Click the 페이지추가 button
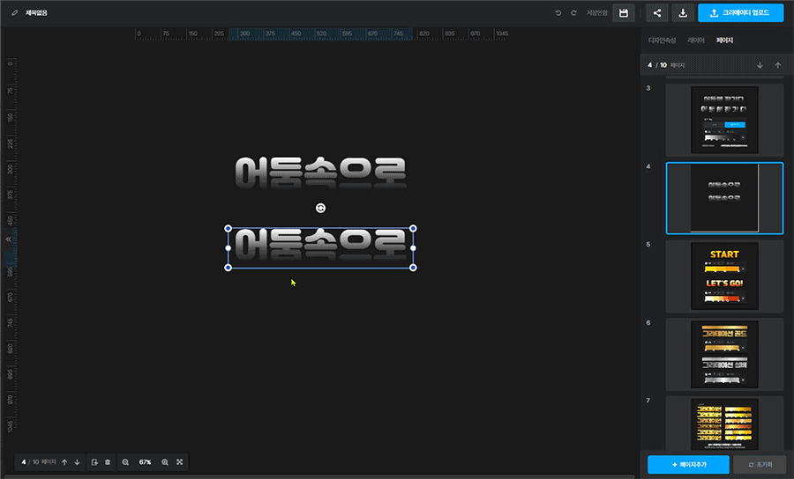The height and width of the screenshot is (479, 794). tap(688, 464)
